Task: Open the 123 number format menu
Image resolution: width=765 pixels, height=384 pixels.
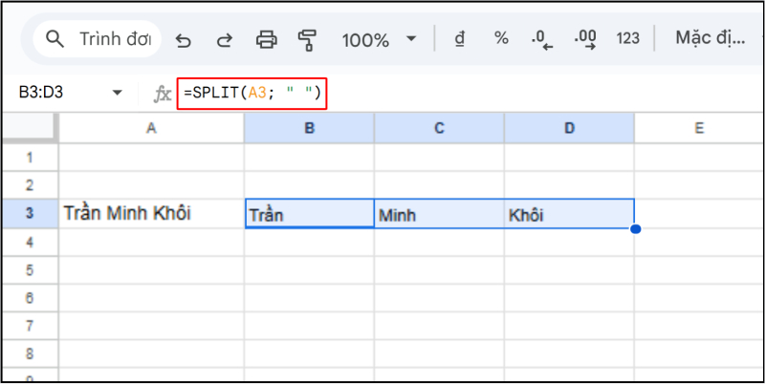Action: click(628, 39)
